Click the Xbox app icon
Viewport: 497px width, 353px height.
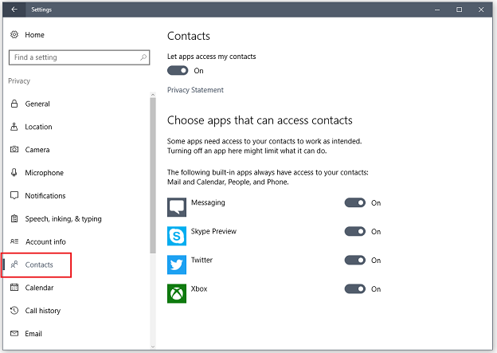[x=177, y=293]
